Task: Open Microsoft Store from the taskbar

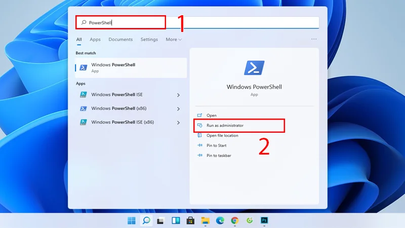Action: (190, 220)
